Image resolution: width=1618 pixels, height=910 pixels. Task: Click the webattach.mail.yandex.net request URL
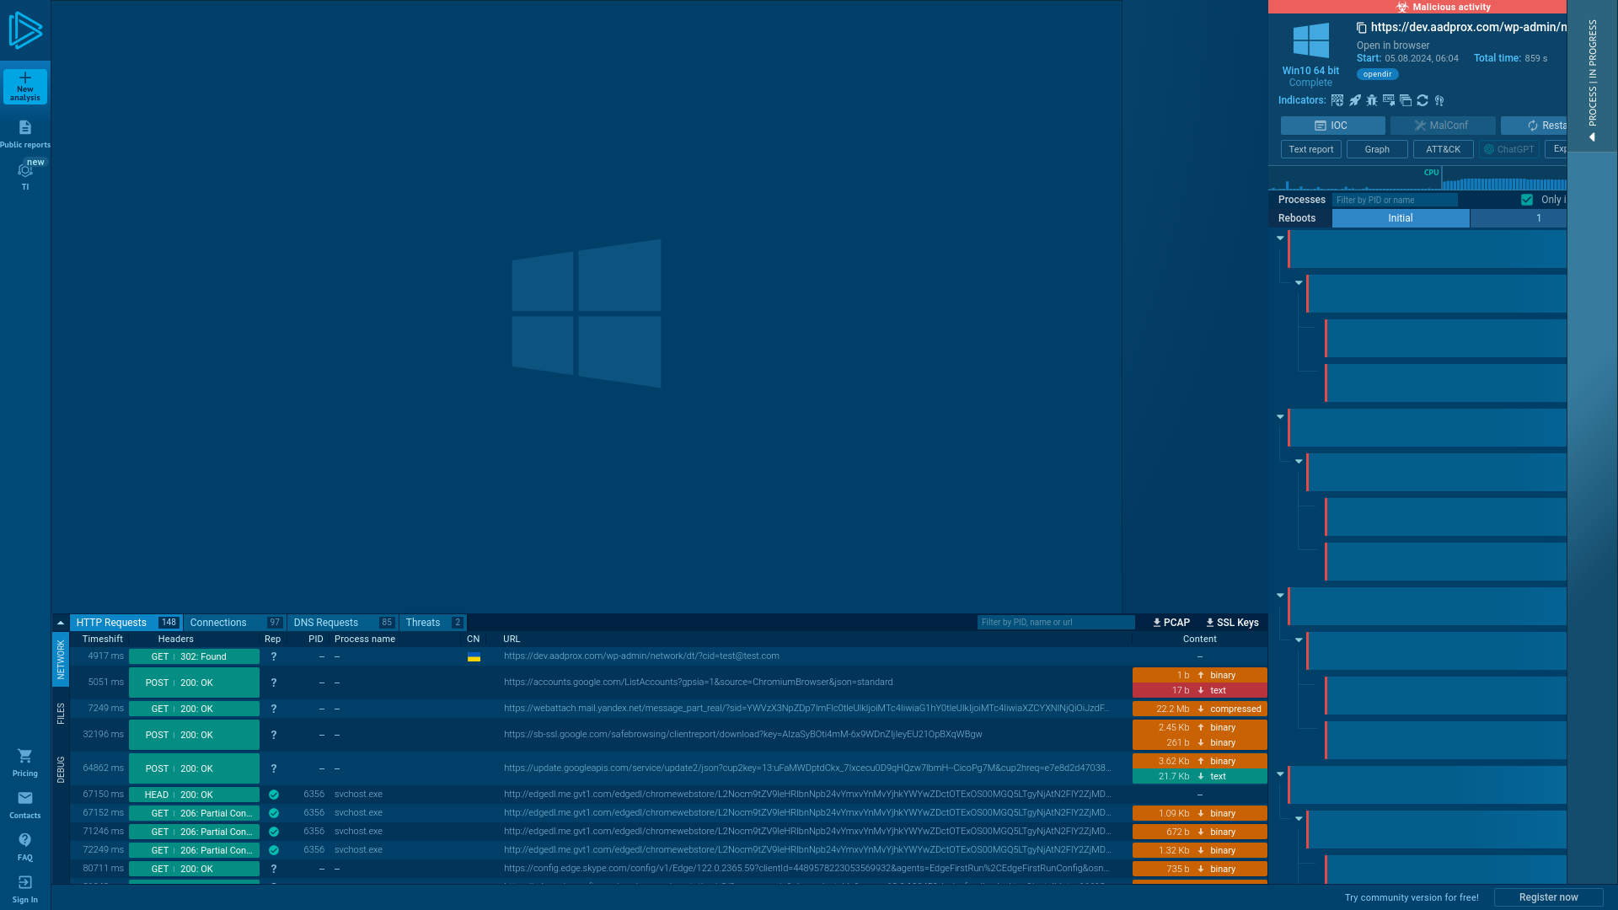point(806,709)
